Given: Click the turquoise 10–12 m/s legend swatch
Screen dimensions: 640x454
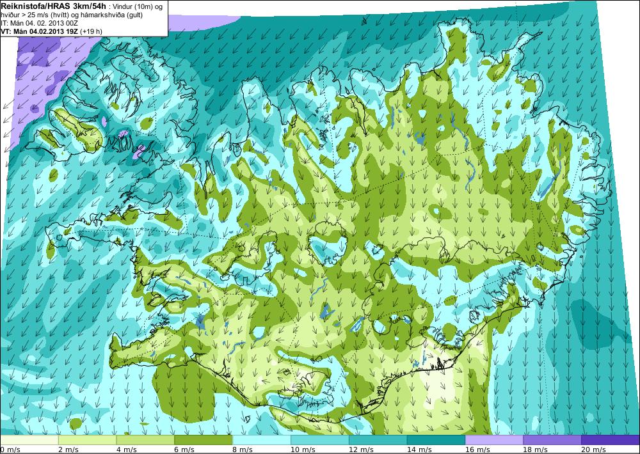Looking at the screenshot, I should click(320, 440).
